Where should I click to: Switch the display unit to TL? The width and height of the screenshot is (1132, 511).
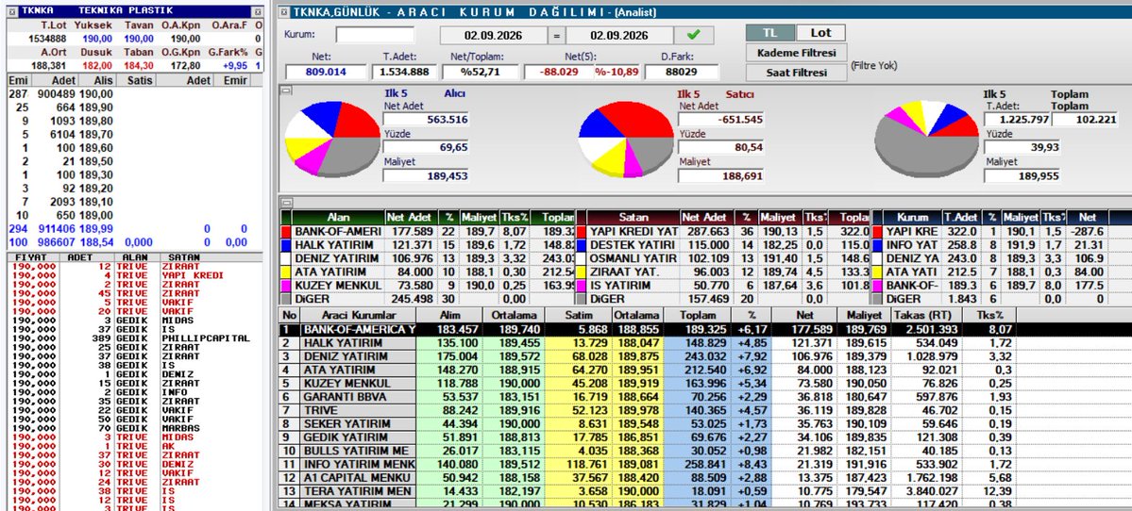click(x=771, y=33)
